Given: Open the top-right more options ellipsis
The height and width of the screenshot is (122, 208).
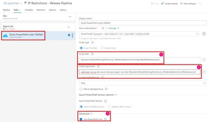Looking at the screenshot, I should pyautogui.click(x=200, y=3).
